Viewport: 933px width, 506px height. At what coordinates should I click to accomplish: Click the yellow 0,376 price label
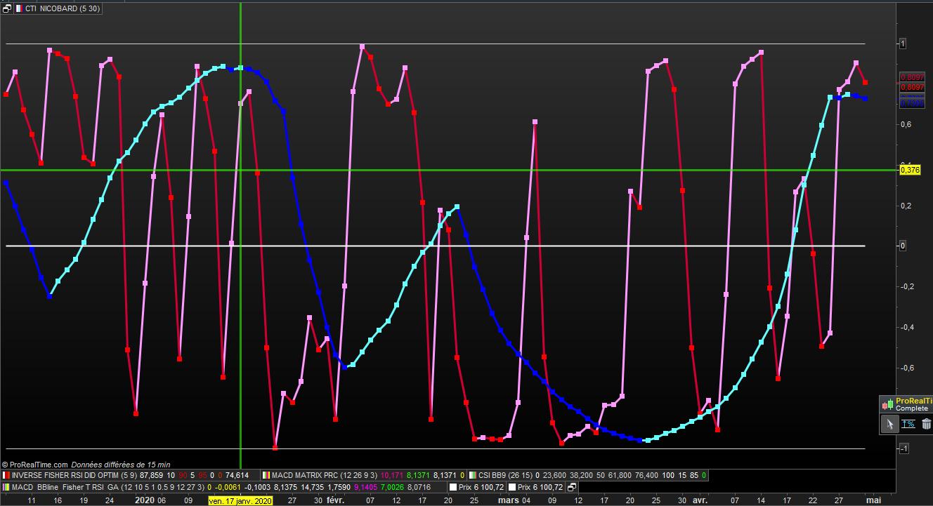(911, 170)
